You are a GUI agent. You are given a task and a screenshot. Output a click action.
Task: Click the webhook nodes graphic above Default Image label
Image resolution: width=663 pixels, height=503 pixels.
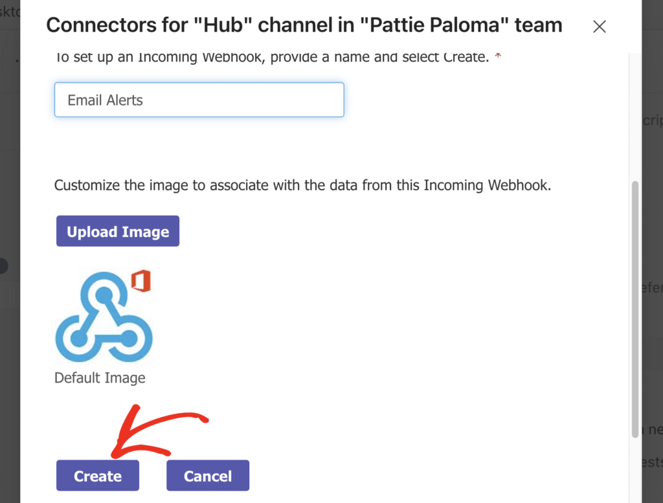click(104, 317)
